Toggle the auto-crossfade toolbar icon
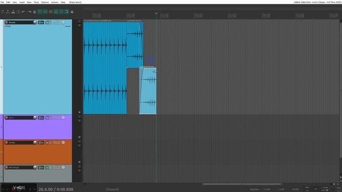The image size is (342, 192). tap(40, 12)
